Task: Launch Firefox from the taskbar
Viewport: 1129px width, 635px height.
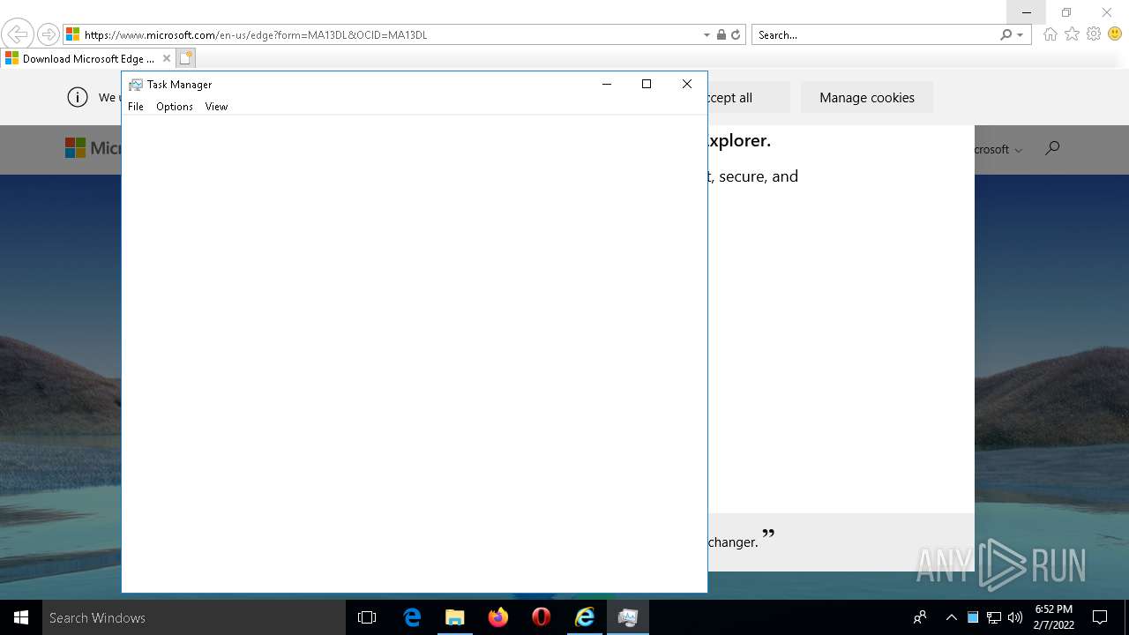Action: 498,617
